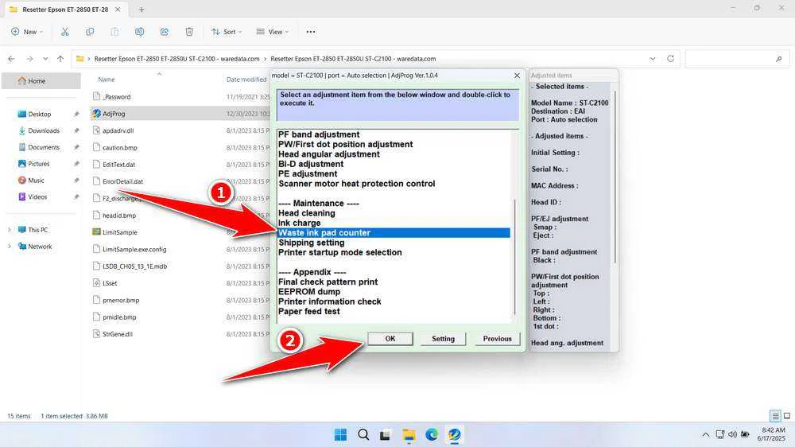Click the Delete trash icon in the toolbar
This screenshot has height=447, width=795.
click(x=189, y=32)
